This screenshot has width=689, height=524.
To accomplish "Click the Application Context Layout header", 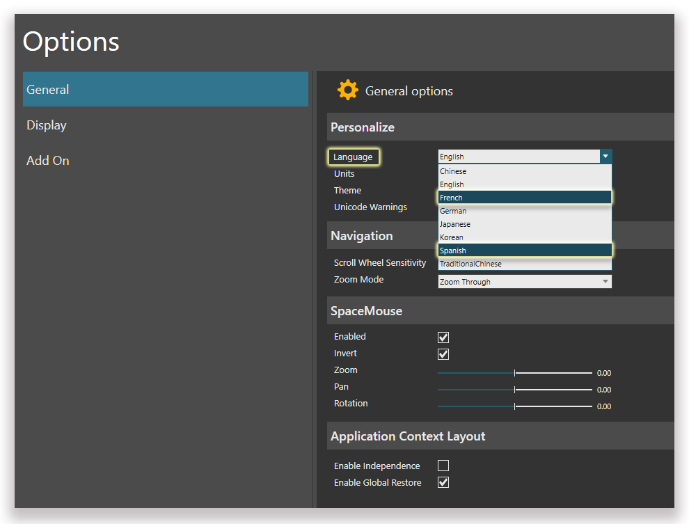I will [500, 436].
